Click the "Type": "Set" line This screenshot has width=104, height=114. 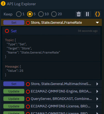pos(17,44)
